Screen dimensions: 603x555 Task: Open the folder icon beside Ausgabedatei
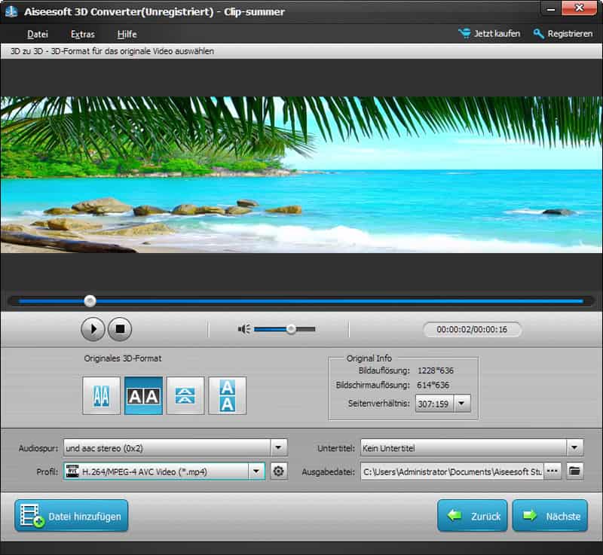(575, 471)
